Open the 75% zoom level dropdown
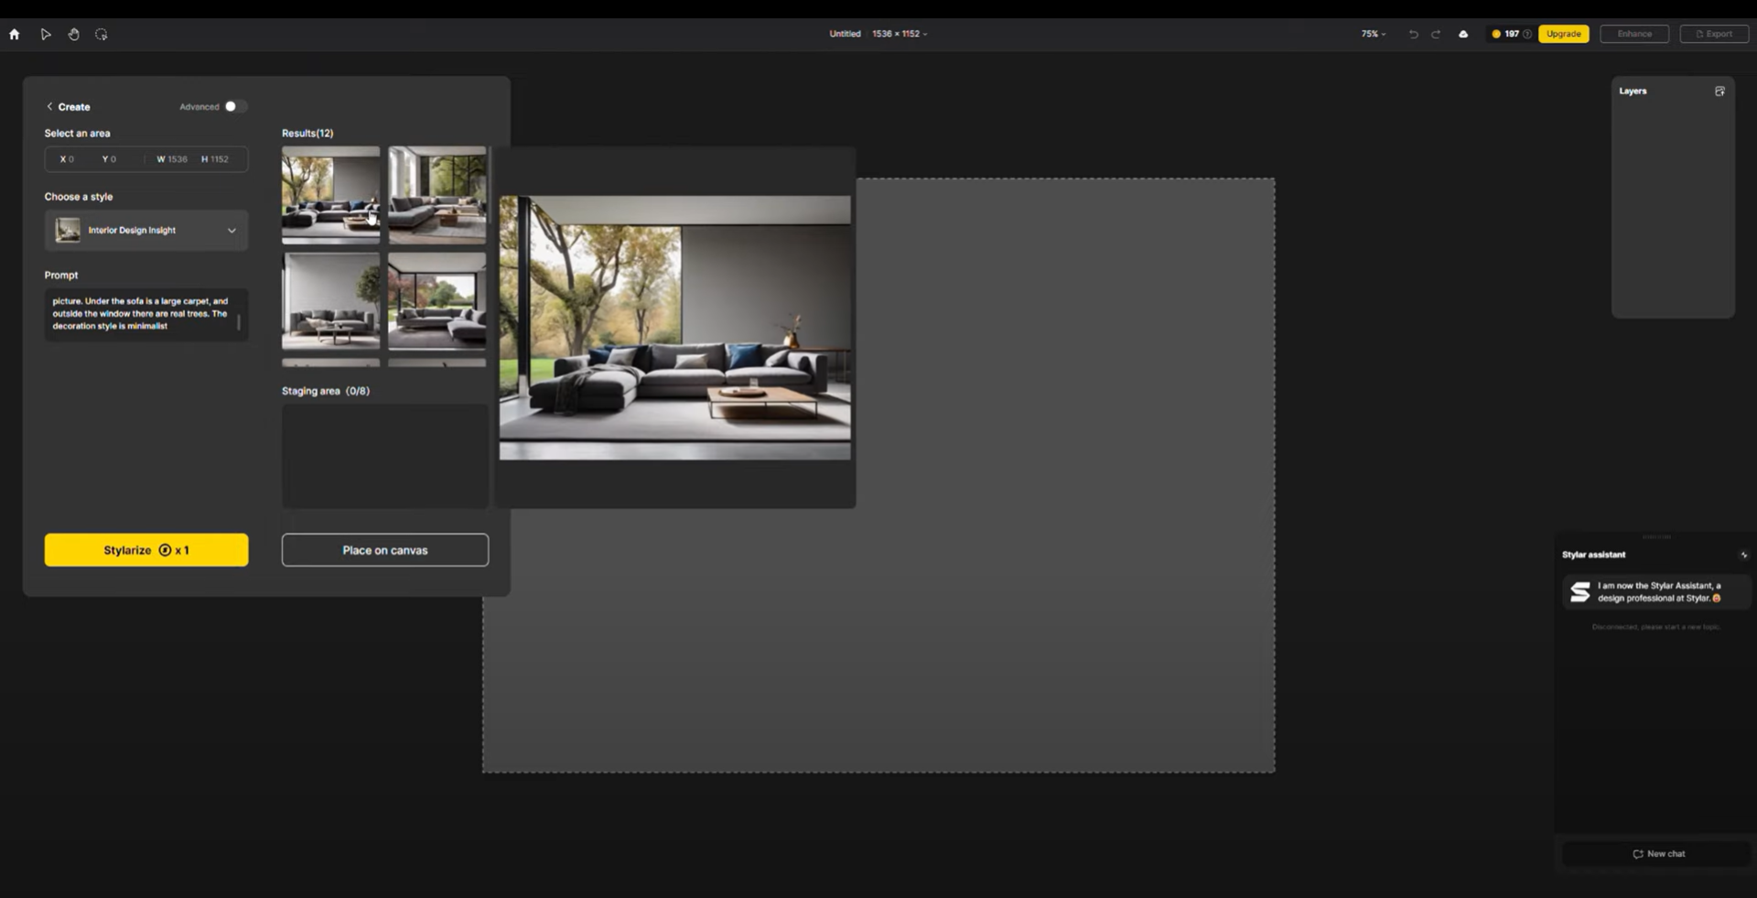The height and width of the screenshot is (898, 1757). tap(1373, 35)
